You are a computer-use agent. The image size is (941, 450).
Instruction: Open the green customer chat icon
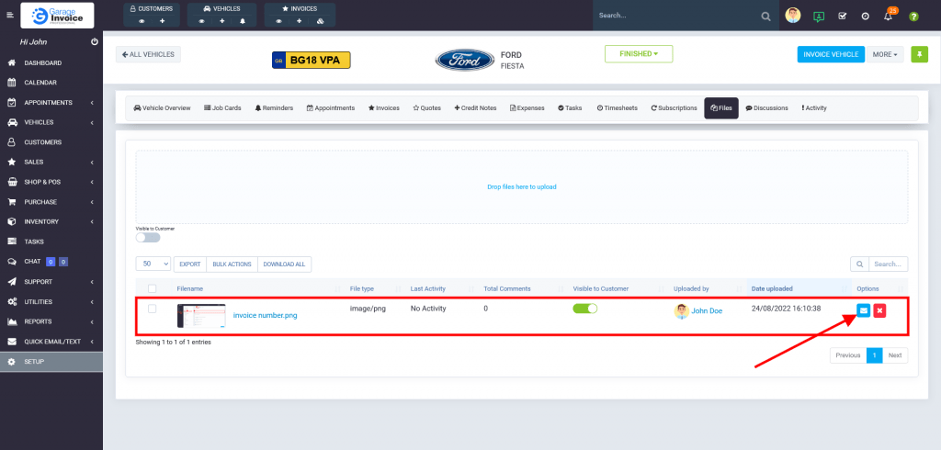[819, 17]
